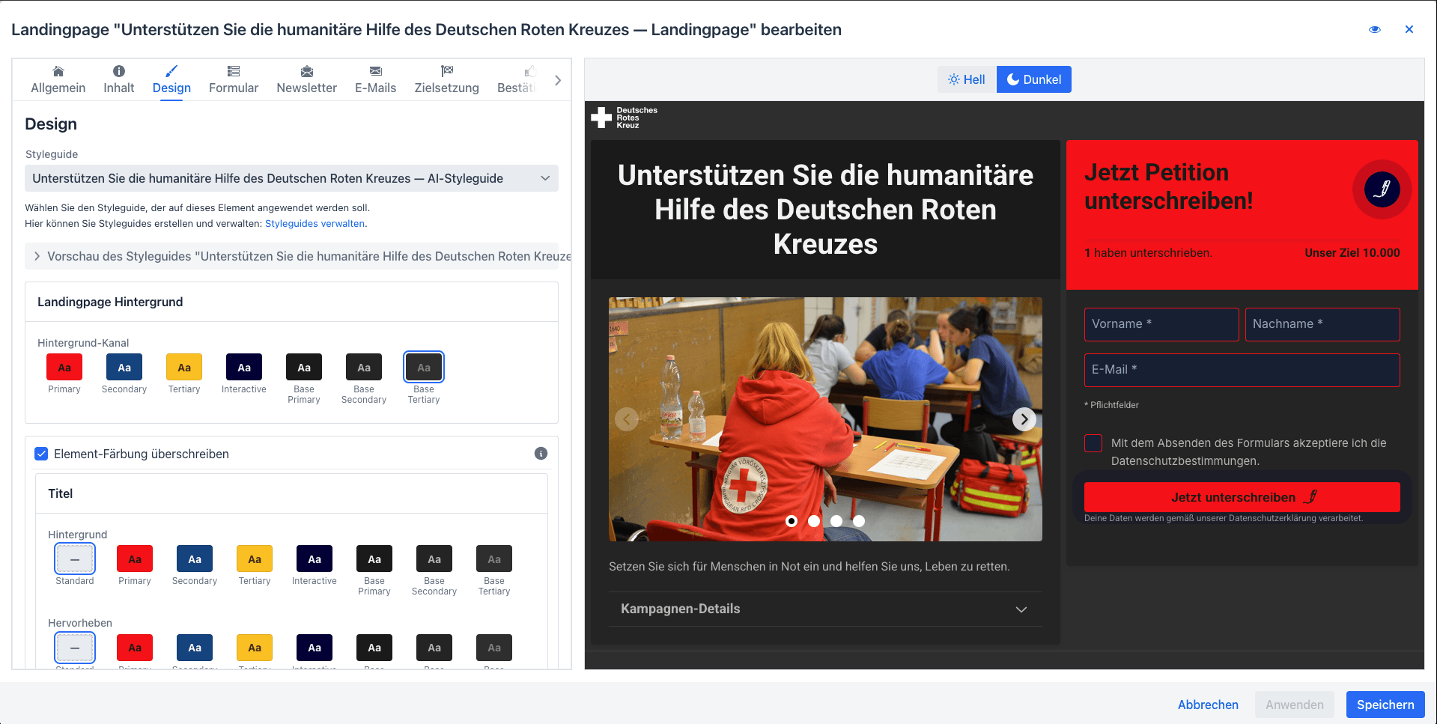Image resolution: width=1437 pixels, height=724 pixels.
Task: Select Interactive swatch for Titel Hintergrund
Action: point(315,559)
